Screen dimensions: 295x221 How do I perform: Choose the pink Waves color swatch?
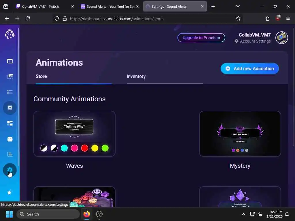click(74, 148)
